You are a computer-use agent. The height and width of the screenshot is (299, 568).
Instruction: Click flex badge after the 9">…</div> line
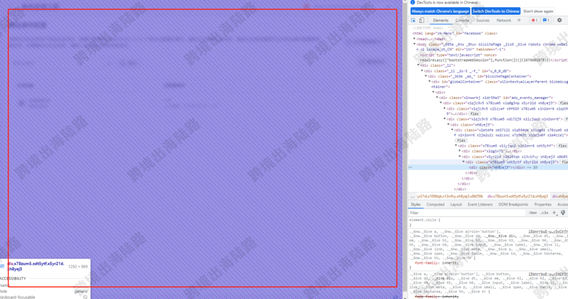pos(474,114)
